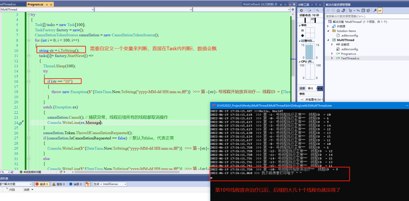
Task: Click the Thread.Sleep(100) code line
Action: pyautogui.click(x=59, y=66)
